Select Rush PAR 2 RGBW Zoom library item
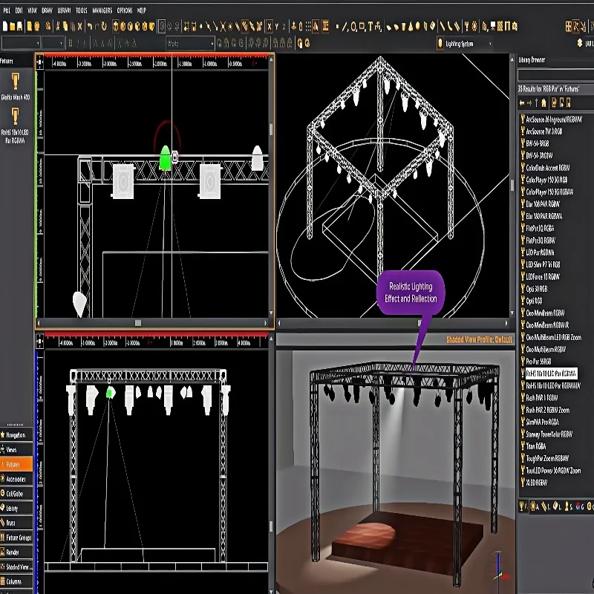The image size is (594, 594). click(x=545, y=410)
